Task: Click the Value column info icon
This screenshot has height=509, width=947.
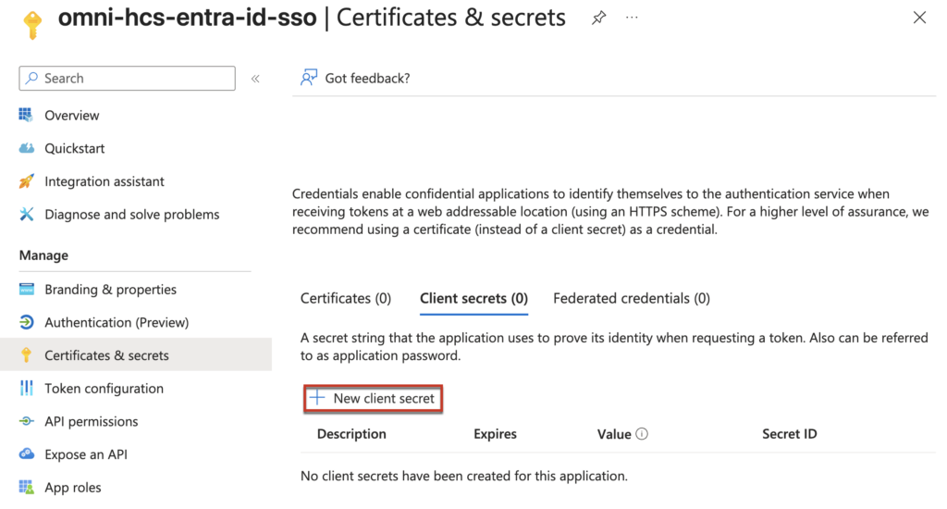Action: click(642, 434)
